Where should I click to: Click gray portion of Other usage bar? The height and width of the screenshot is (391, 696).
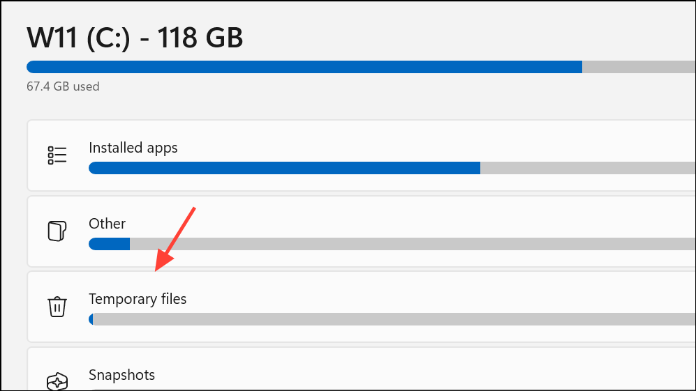(x=412, y=244)
